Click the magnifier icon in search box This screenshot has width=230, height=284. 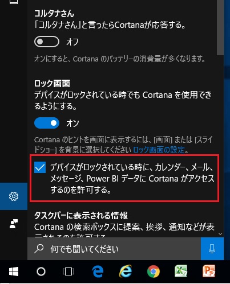[x=39, y=249]
